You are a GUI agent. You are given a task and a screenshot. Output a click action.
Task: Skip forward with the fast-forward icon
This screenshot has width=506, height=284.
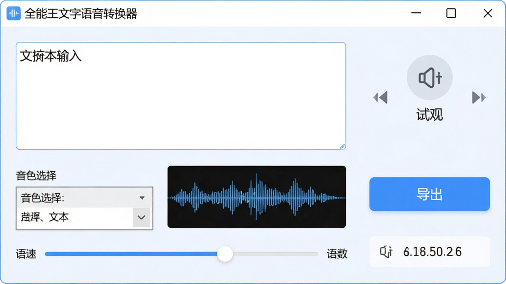[x=479, y=98]
